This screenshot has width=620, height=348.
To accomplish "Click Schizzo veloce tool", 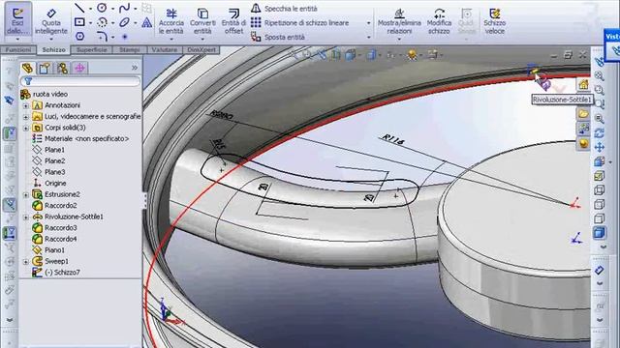I will [495, 21].
